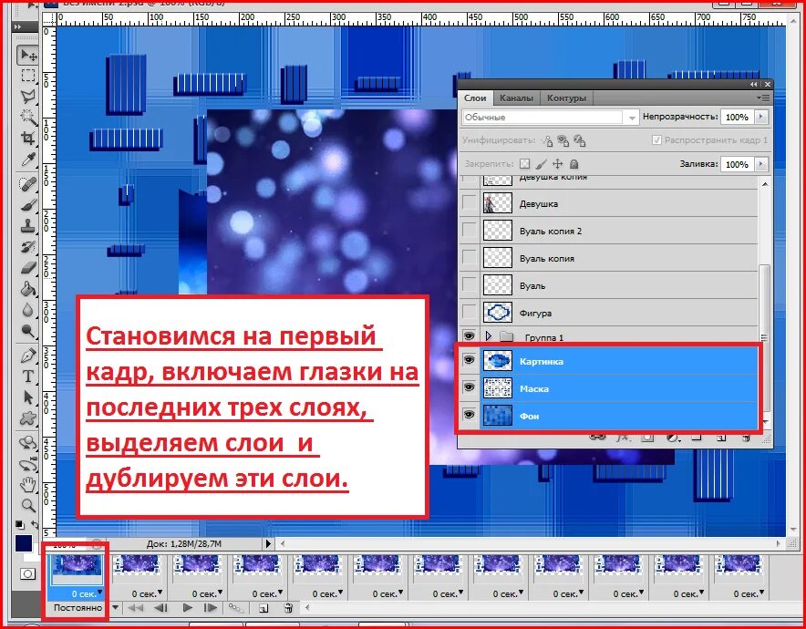
Task: Expand the Группа 1 folder triangle
Action: (489, 336)
